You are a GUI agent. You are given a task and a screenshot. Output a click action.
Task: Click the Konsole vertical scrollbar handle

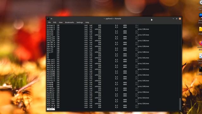click(x=180, y=104)
